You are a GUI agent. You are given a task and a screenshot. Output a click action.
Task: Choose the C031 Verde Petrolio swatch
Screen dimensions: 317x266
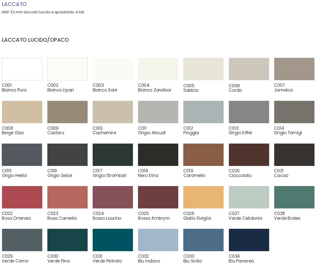tap(113, 240)
